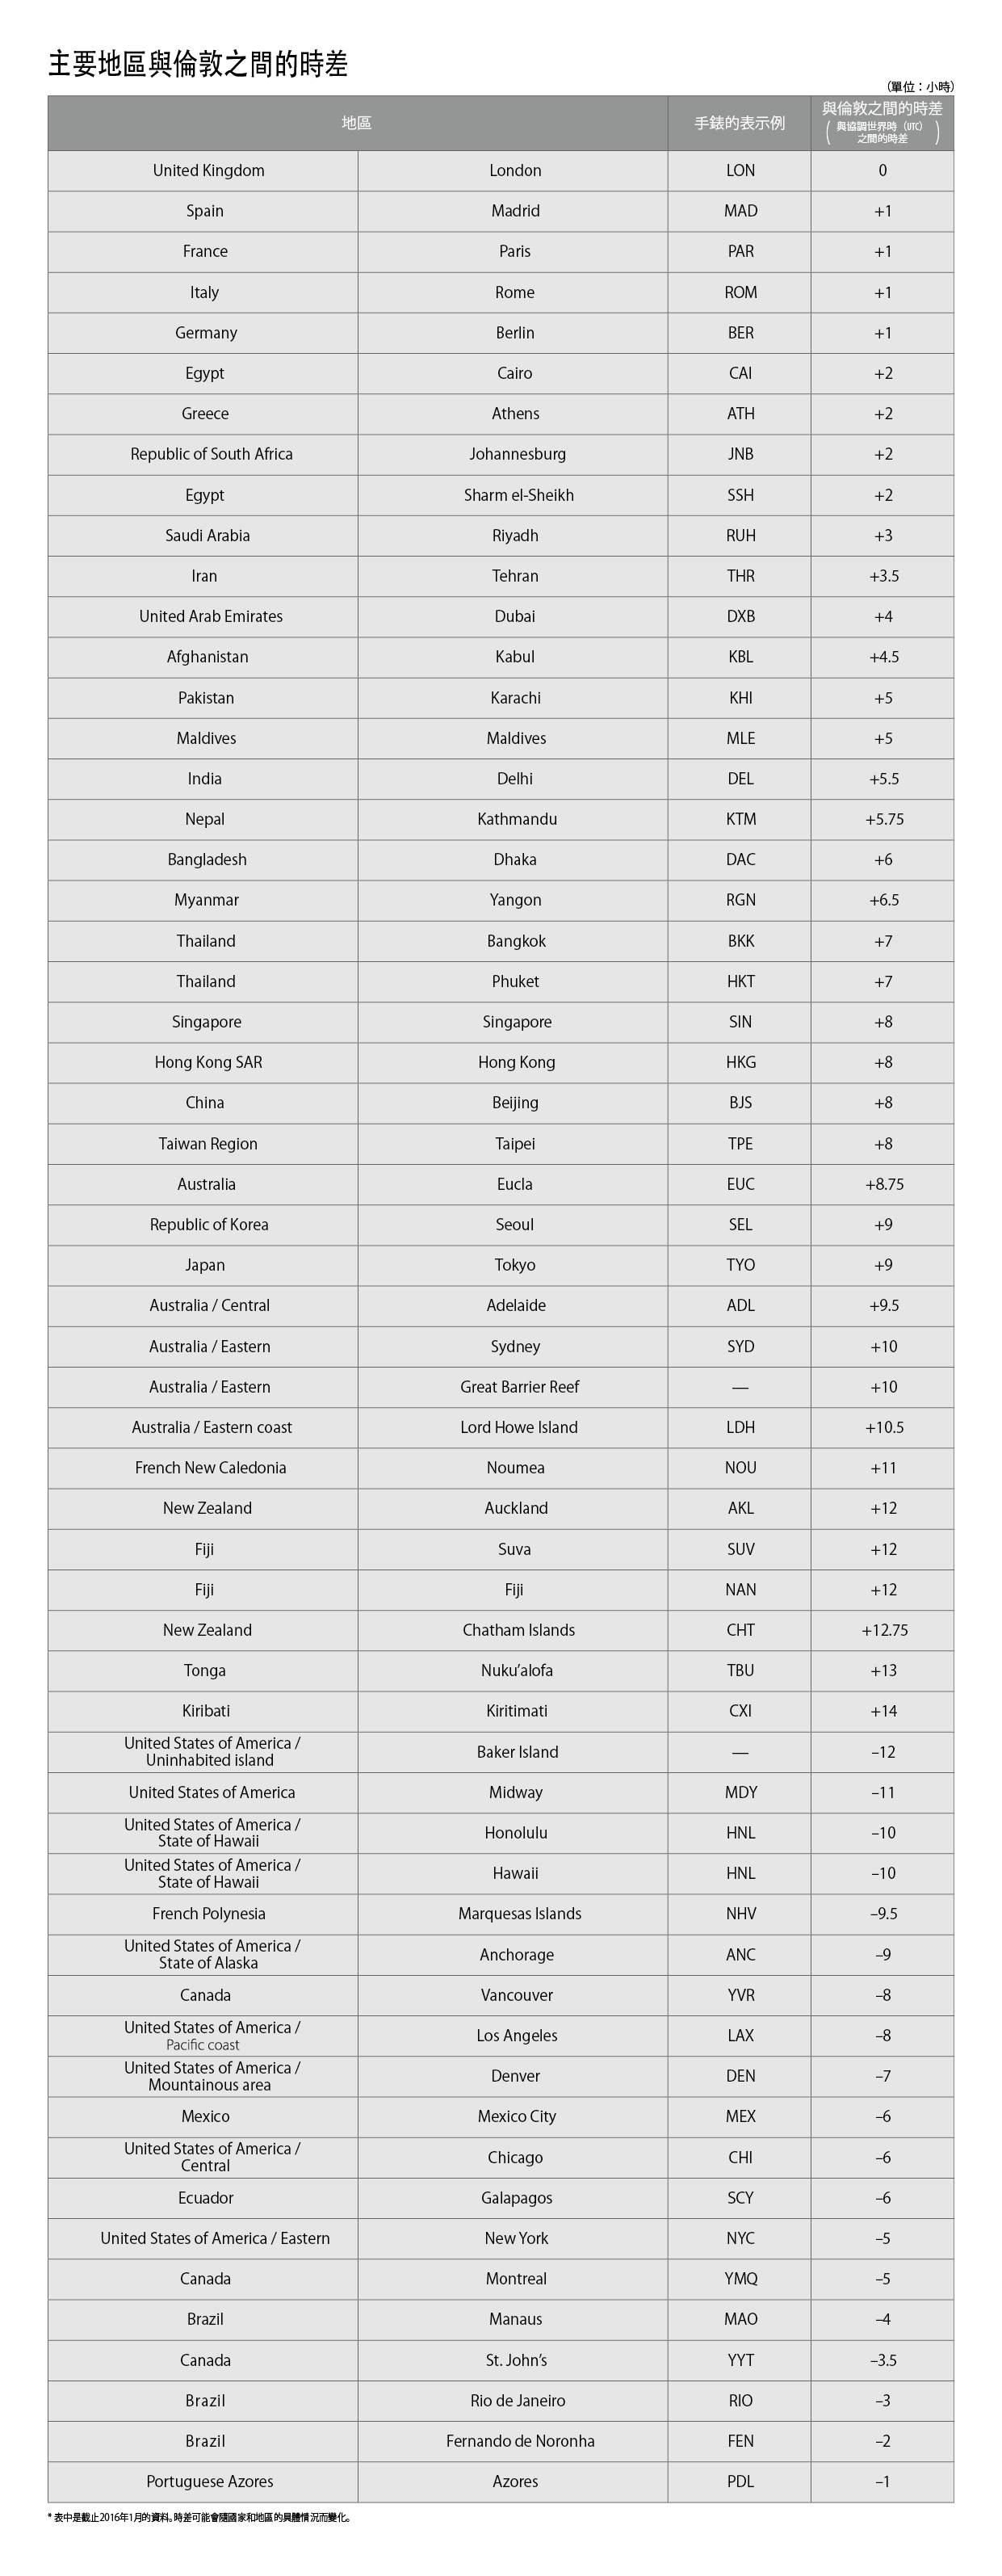Click the +5.75 time difference cell

tap(883, 819)
